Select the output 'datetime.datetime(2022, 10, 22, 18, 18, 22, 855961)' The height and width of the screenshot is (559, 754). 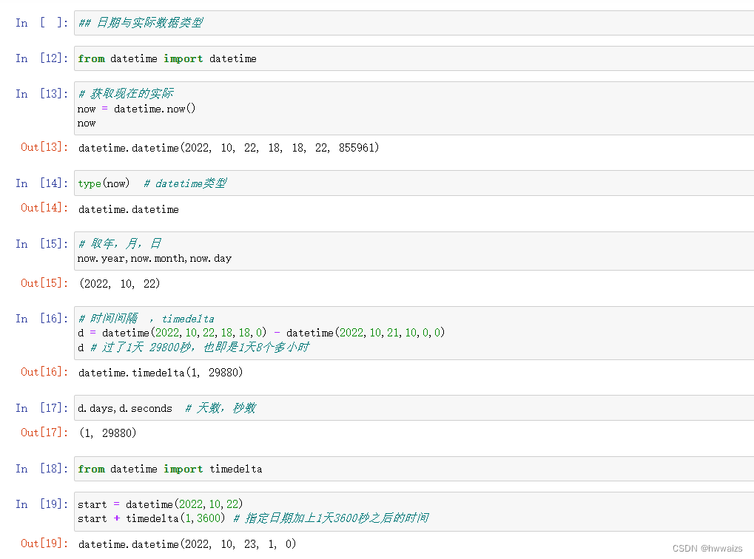click(x=229, y=148)
